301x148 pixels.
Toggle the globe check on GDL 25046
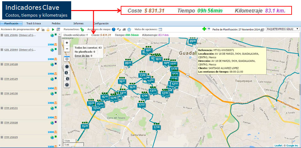coord(52,35)
